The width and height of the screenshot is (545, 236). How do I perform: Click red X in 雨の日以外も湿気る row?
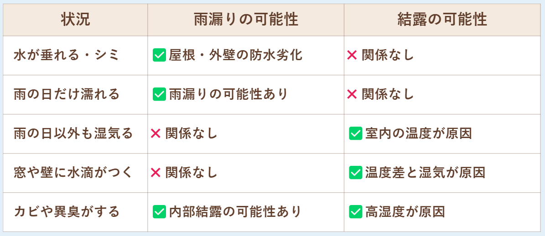[156, 134]
